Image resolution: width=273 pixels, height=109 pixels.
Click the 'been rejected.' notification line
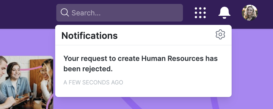point(88,69)
